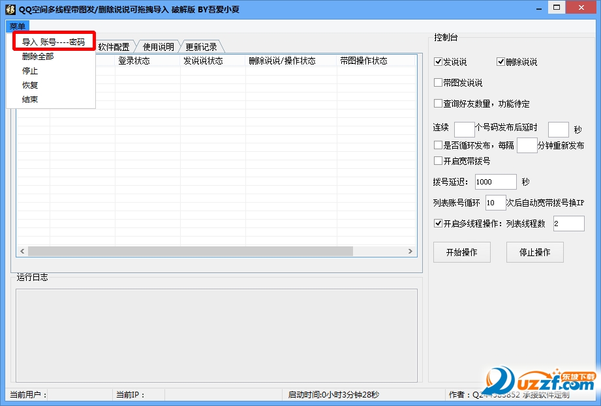Click the 停止操作 button

(x=534, y=252)
